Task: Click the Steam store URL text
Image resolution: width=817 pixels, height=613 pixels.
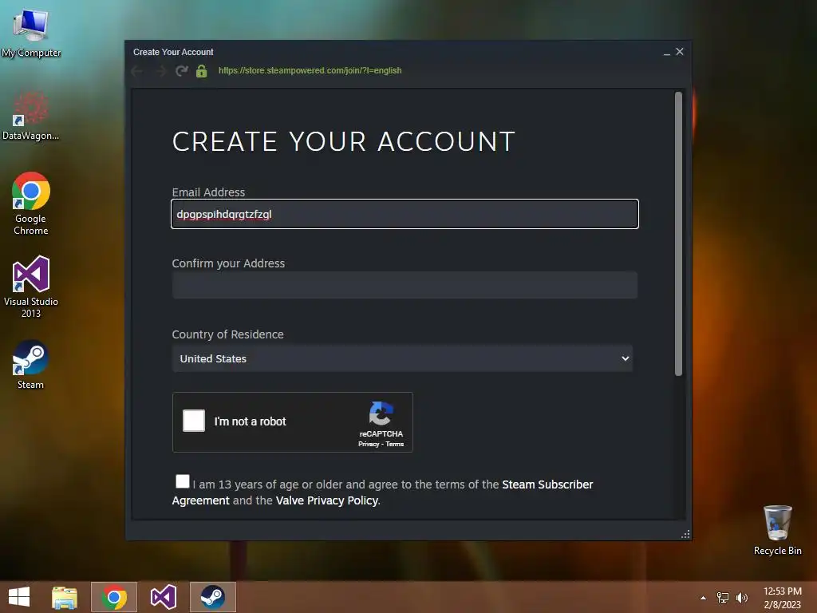Action: 310,70
